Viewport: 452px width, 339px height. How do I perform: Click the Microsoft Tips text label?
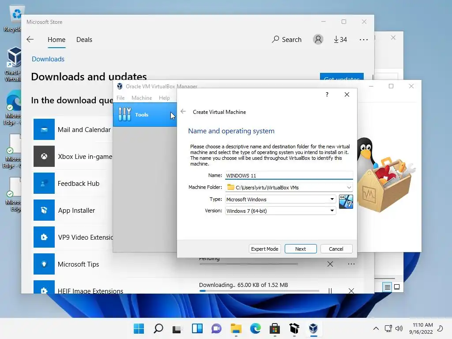coord(78,264)
